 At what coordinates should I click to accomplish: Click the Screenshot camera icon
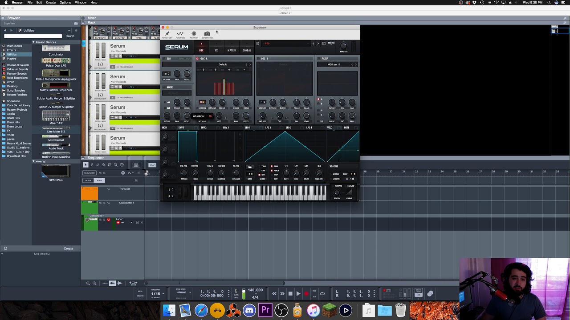point(207,34)
